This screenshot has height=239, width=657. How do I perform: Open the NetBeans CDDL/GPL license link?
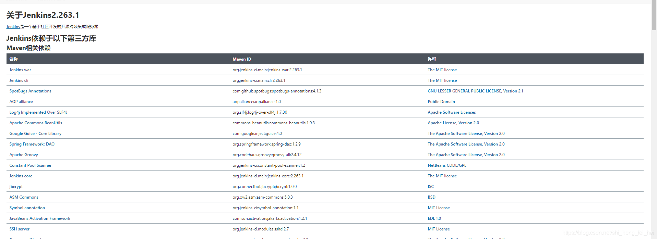tap(447, 165)
